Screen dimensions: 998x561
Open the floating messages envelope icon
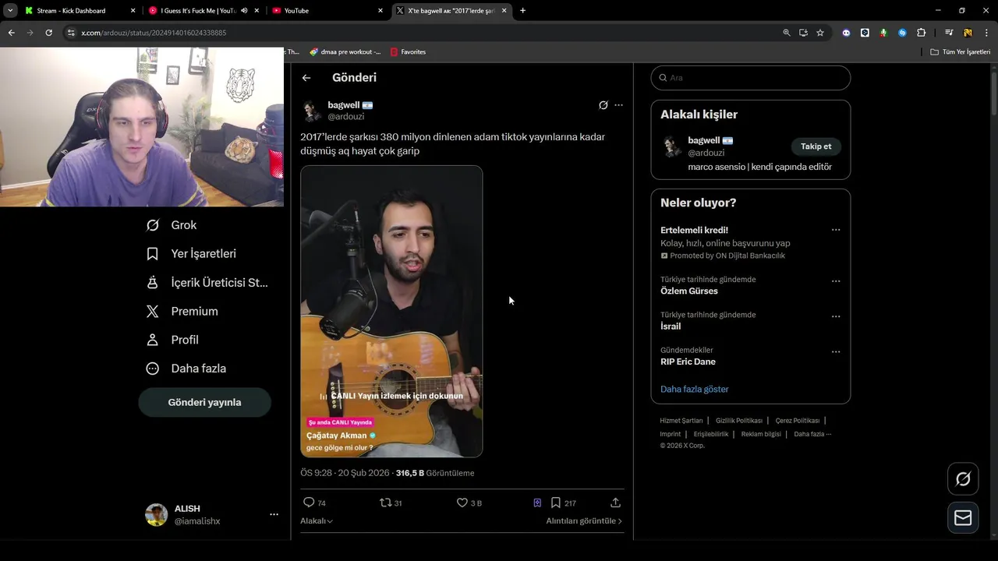click(x=963, y=518)
